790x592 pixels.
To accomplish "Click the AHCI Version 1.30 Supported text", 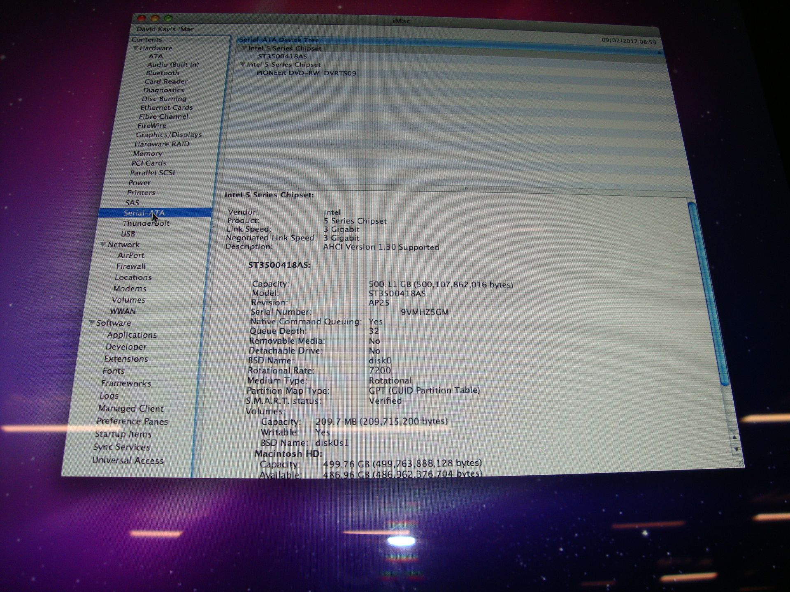I will (381, 247).
